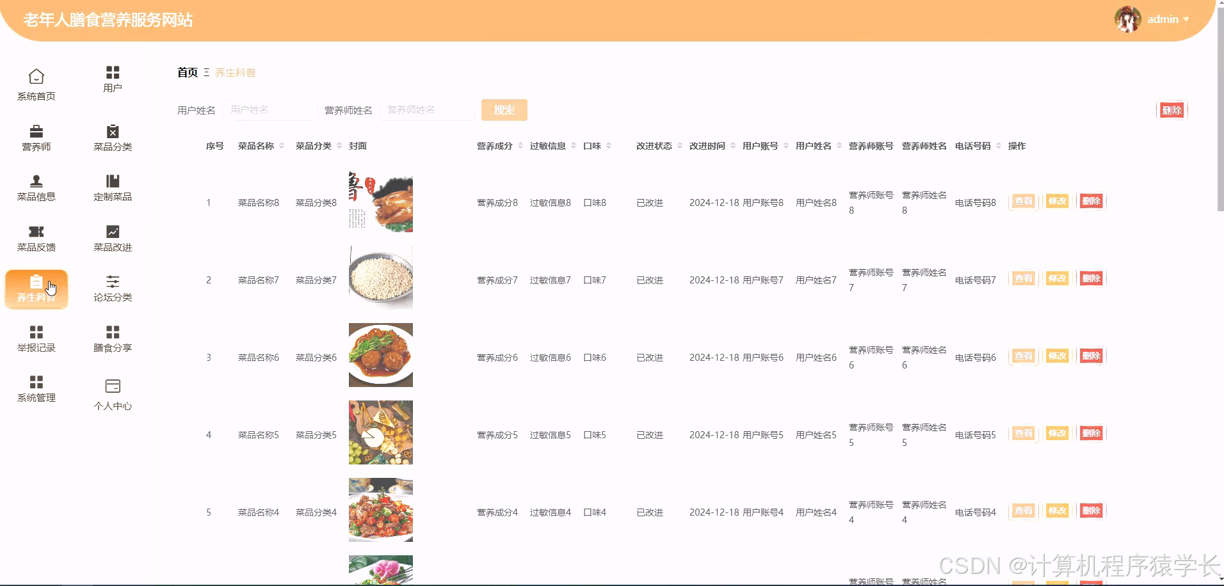Select the 膳食分享 sidebar icon
The image size is (1224, 586).
coord(112,338)
